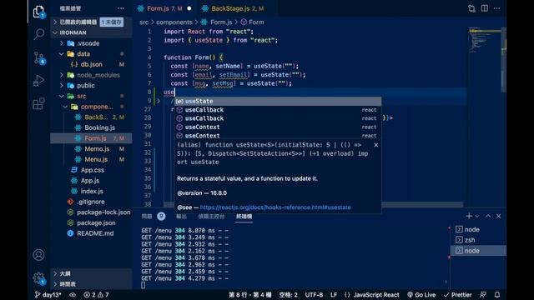Screen dimensions: 534x300
Task: Click Go Live in status bar
Action: coord(421,295)
